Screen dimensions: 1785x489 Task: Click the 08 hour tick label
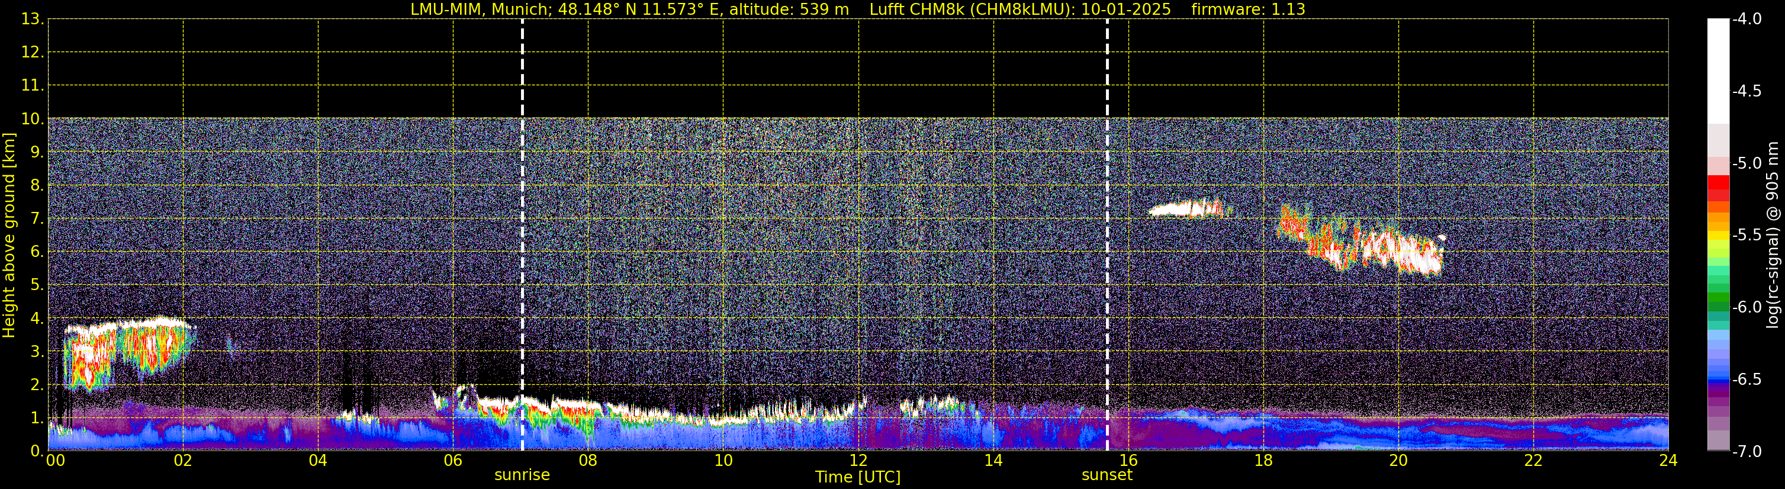tap(588, 461)
